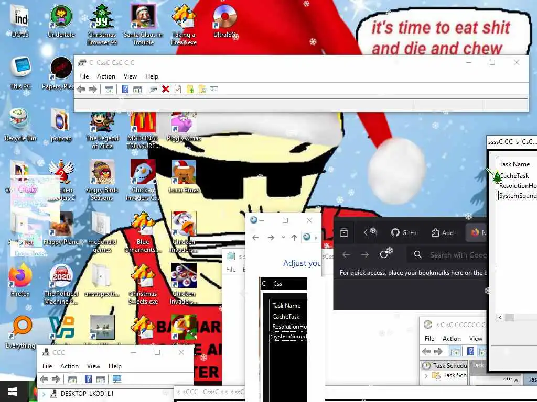Click the Back arrow in top window toolbar

pos(81,89)
